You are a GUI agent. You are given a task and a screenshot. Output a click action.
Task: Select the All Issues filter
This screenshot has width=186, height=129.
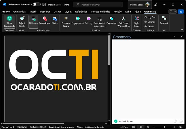(x=33, y=22)
